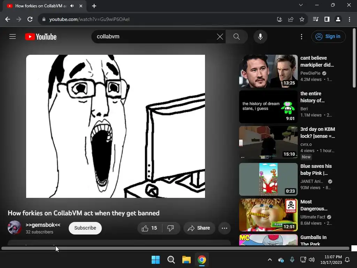Click the PewDiePie channel name
Screen dimensions: 357x268
(x=310, y=73)
